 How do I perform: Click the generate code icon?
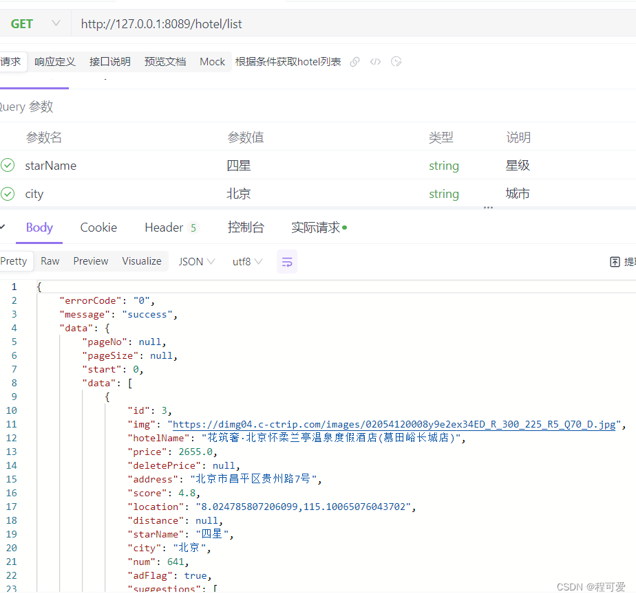[x=376, y=62]
